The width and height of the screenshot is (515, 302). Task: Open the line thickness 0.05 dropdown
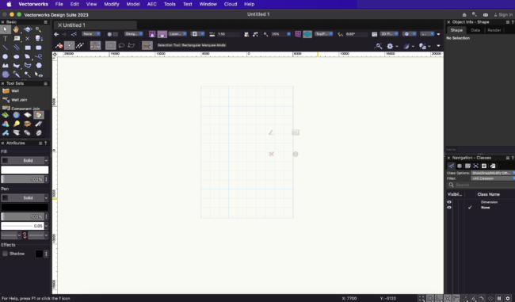[25, 226]
